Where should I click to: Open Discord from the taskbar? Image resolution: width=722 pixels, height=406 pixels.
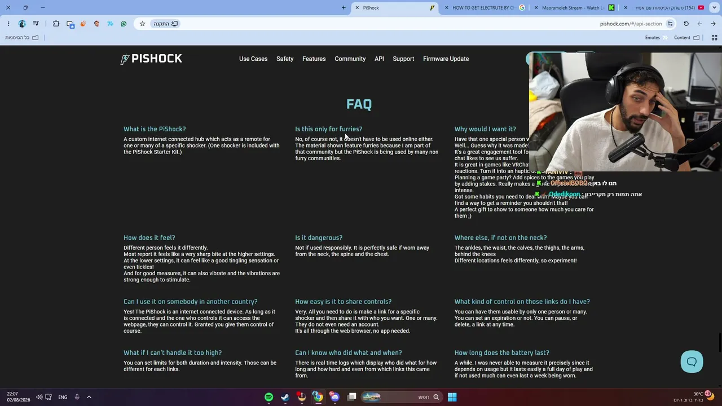(x=334, y=397)
